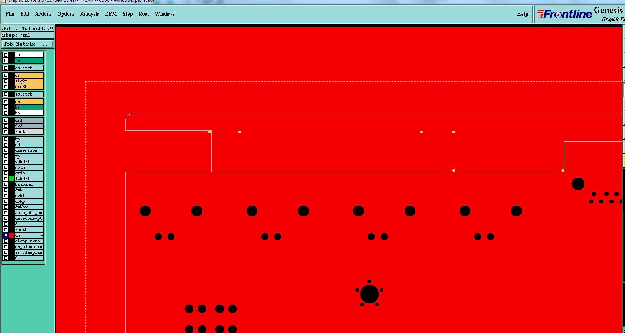Select the 'datecode-pte' layer name
The width and height of the screenshot is (625, 333).
pyautogui.click(x=29, y=218)
